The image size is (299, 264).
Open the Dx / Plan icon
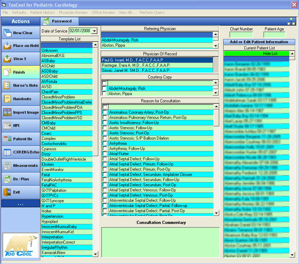(7, 179)
